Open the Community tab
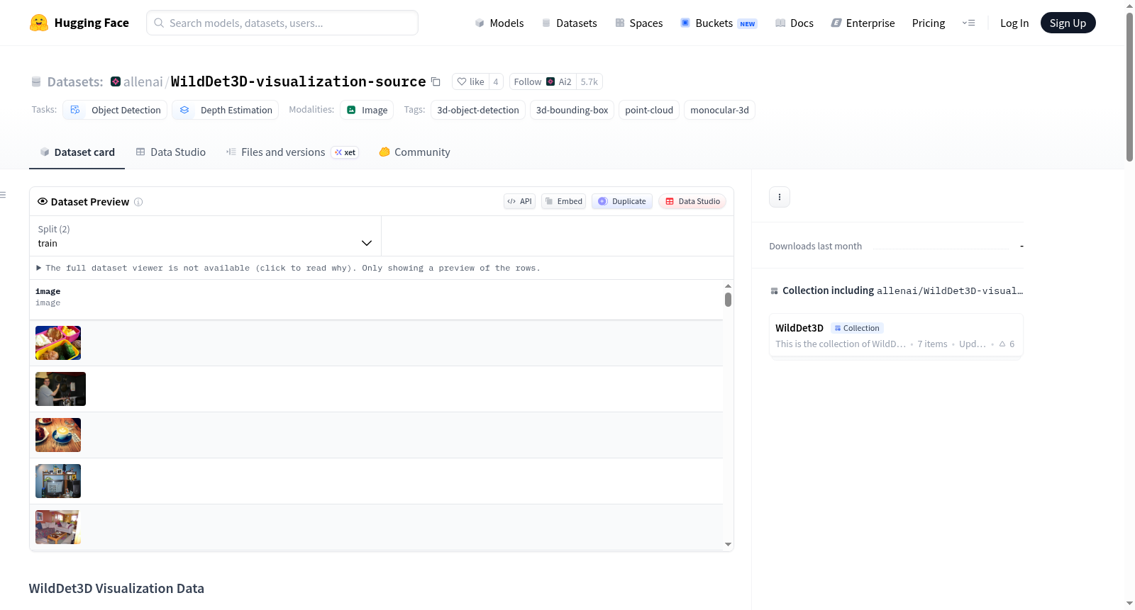Viewport: 1135px width, 610px height. 414,152
